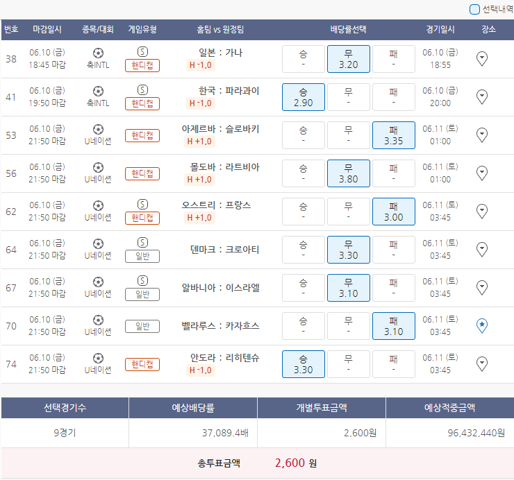Click the 홈팀 vs 원정팀 column header
The width and height of the screenshot is (514, 480).
click(220, 29)
